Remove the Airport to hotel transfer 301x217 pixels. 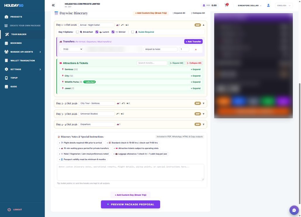[x=196, y=49]
